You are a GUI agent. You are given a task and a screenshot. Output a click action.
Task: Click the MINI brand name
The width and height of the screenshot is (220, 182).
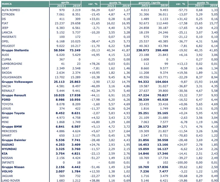pyautogui.click(x=5, y=122)
